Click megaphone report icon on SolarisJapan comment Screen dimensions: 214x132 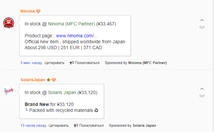click(x=76, y=125)
